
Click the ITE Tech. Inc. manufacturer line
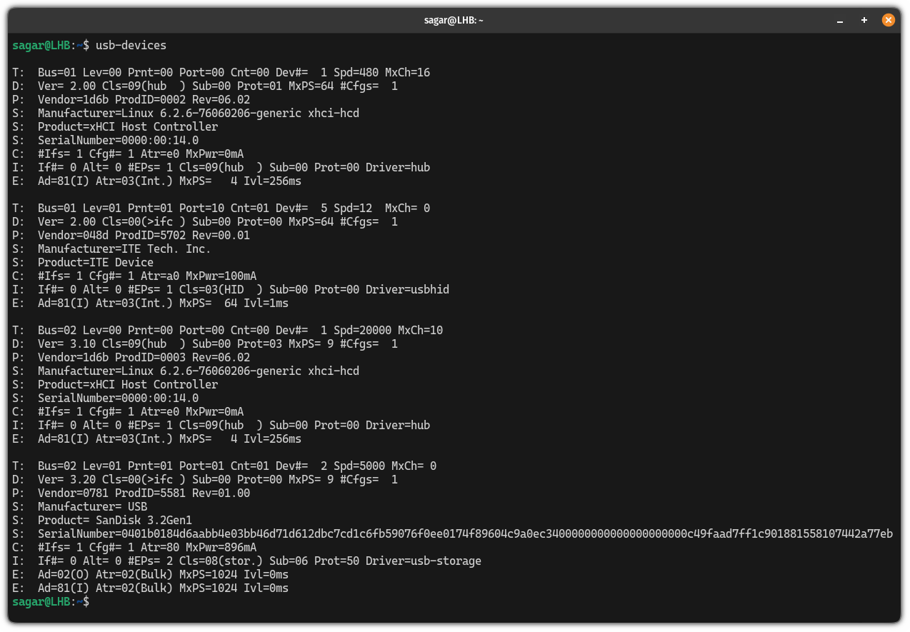tap(126, 249)
